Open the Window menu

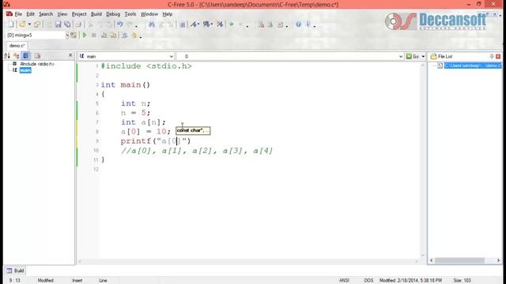tap(149, 14)
